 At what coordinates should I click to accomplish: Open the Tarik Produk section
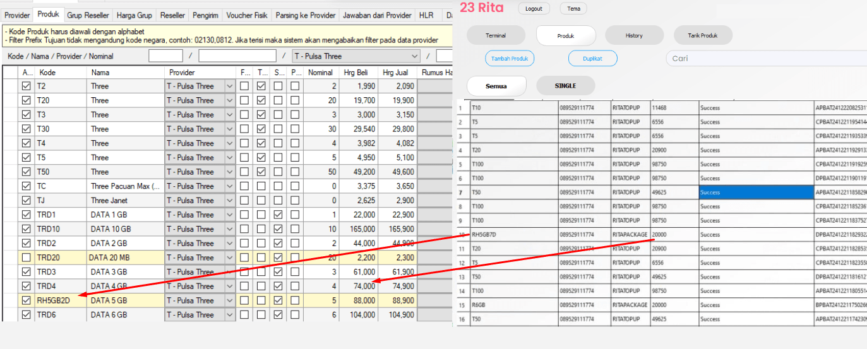702,35
